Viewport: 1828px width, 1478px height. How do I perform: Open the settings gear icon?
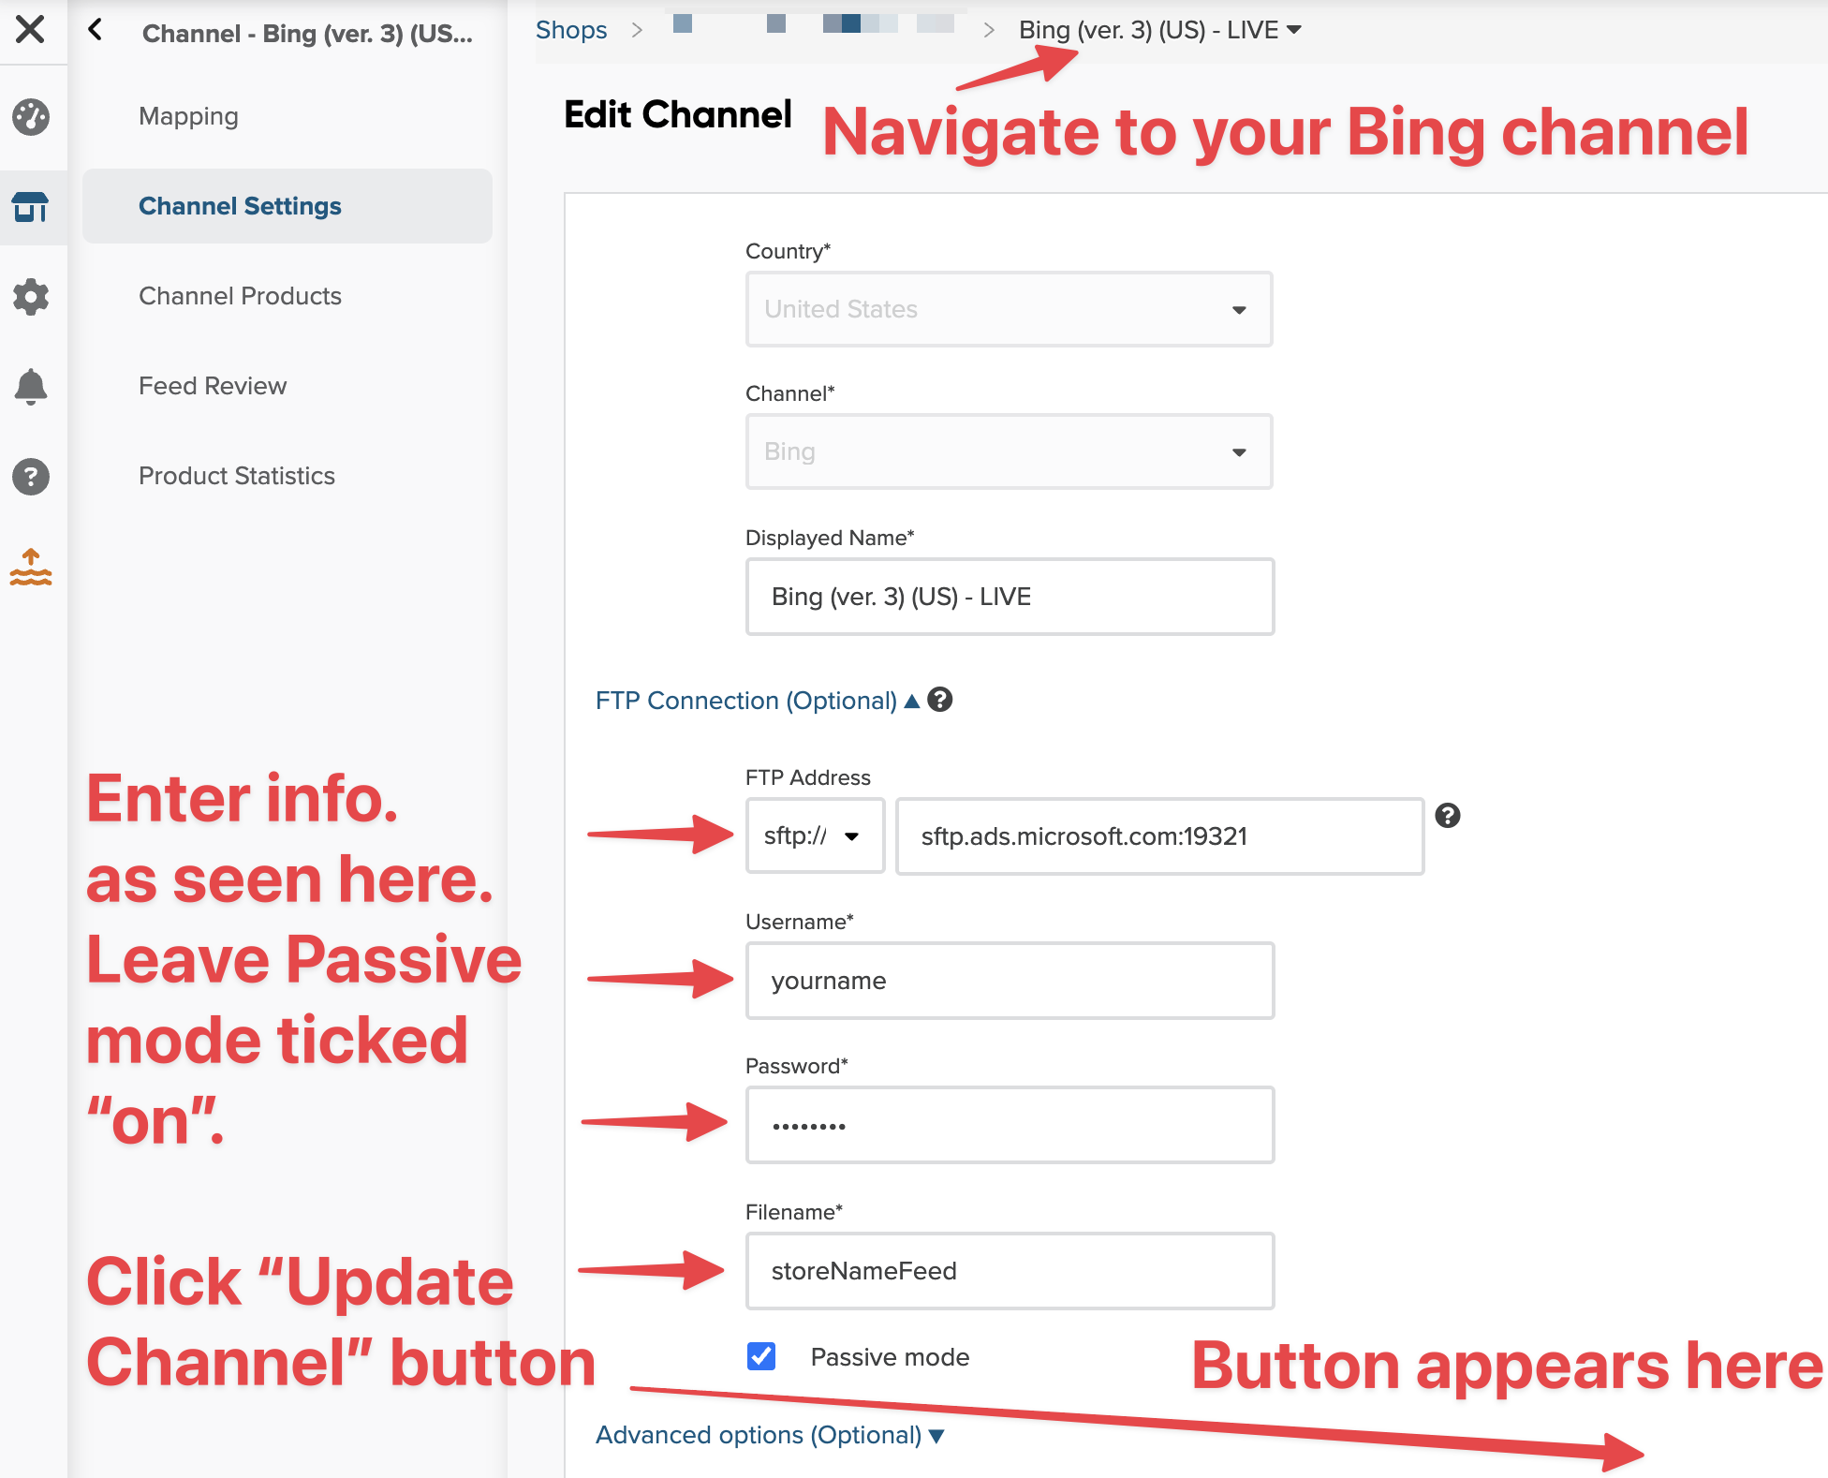(x=31, y=297)
